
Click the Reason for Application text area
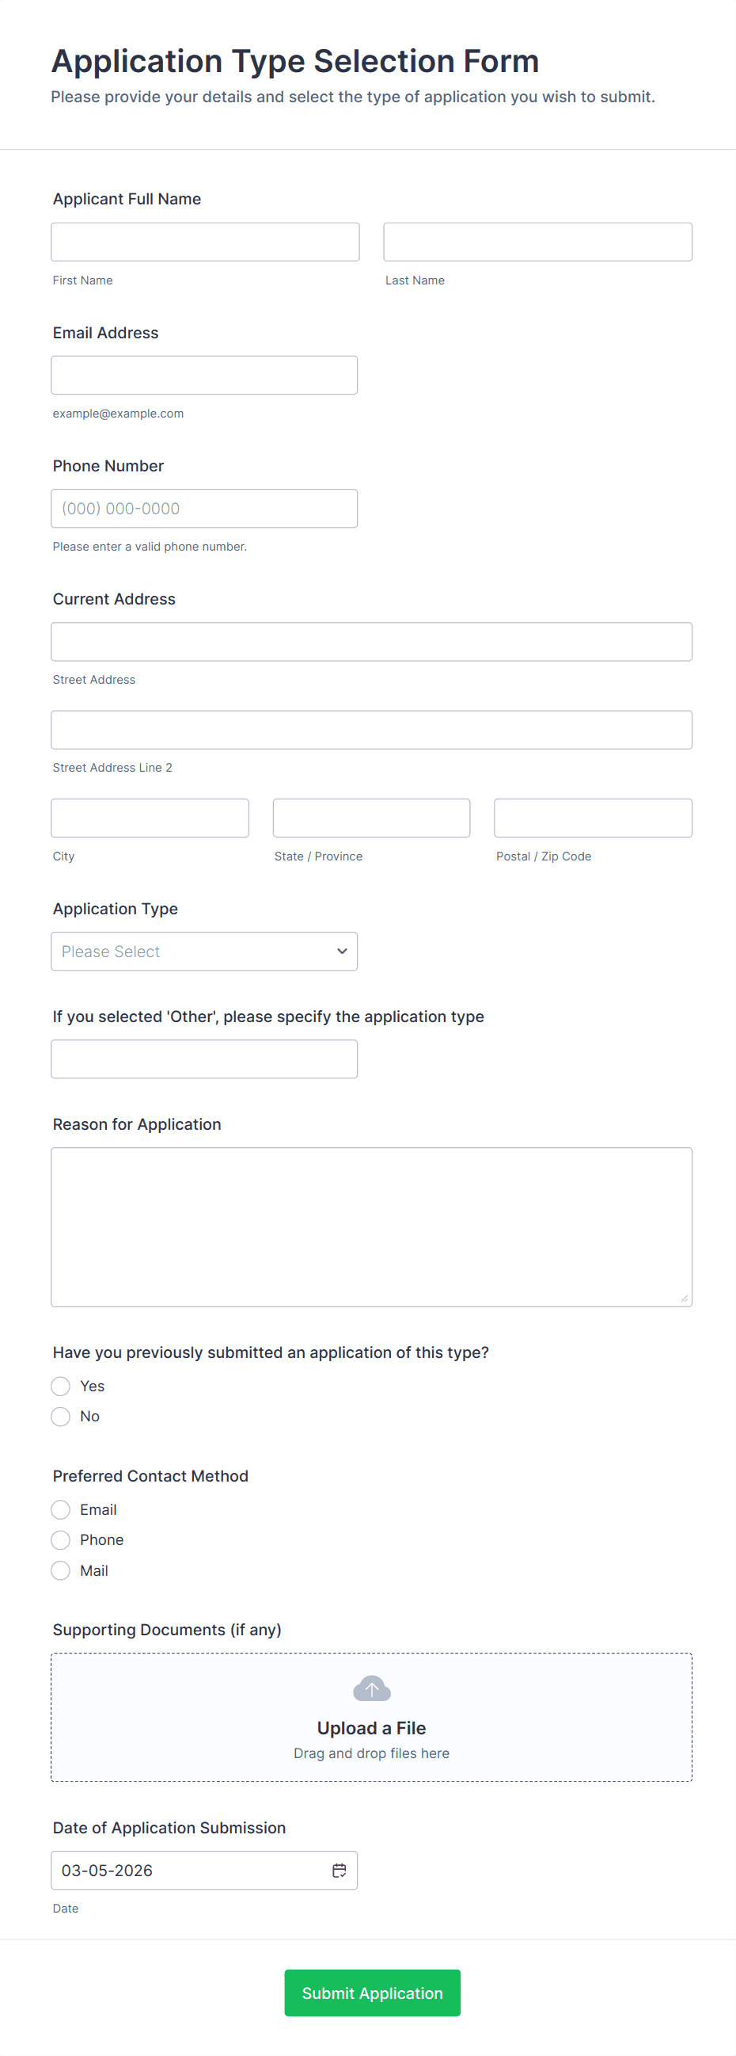(372, 1226)
